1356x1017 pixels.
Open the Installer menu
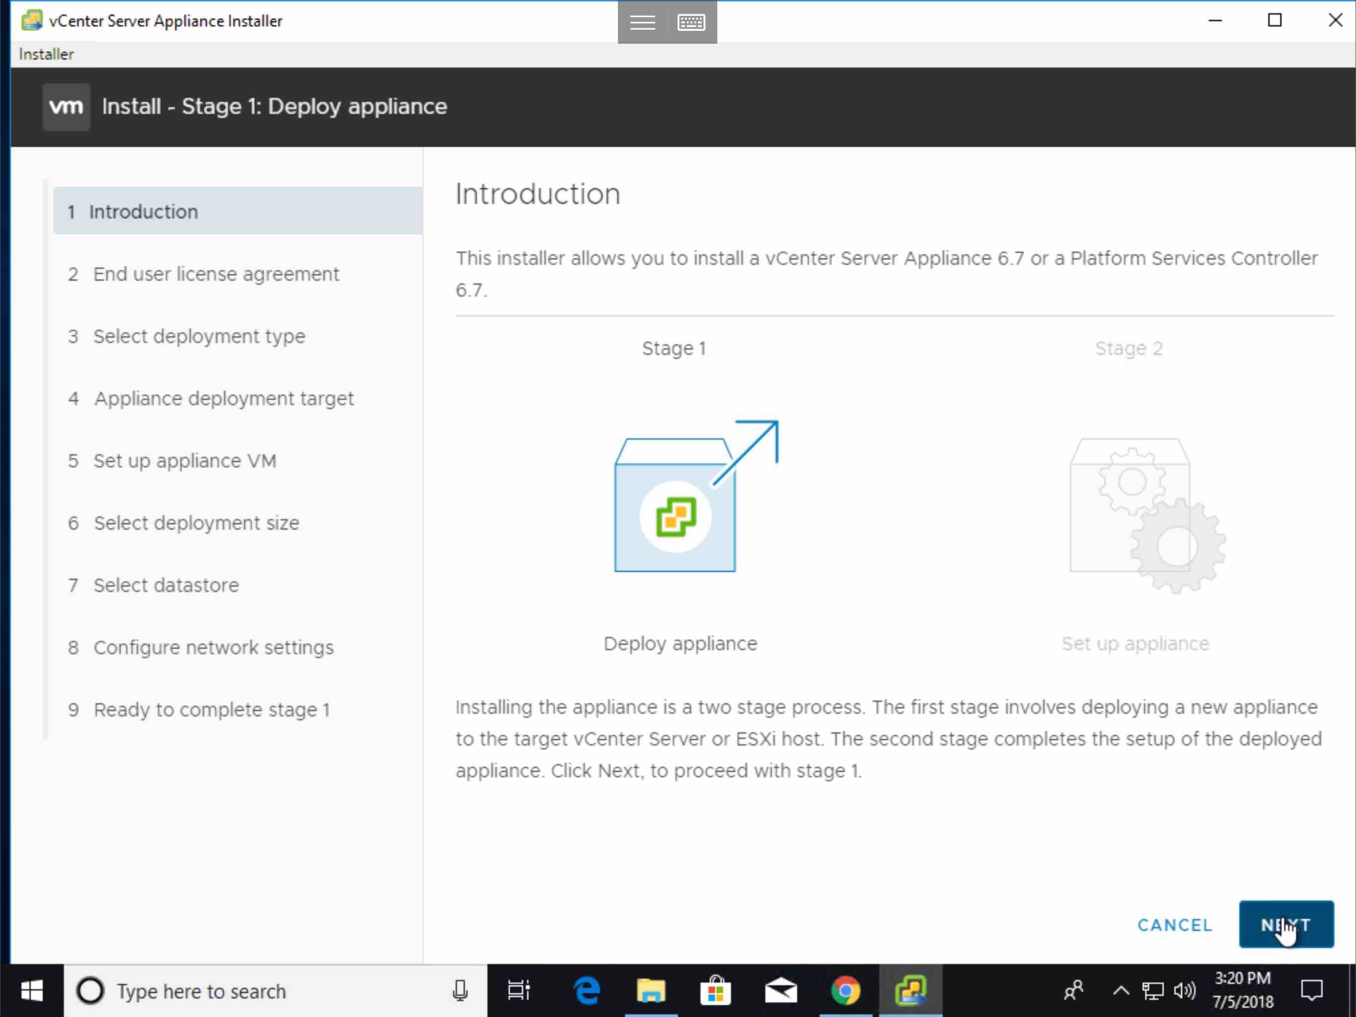(x=46, y=54)
